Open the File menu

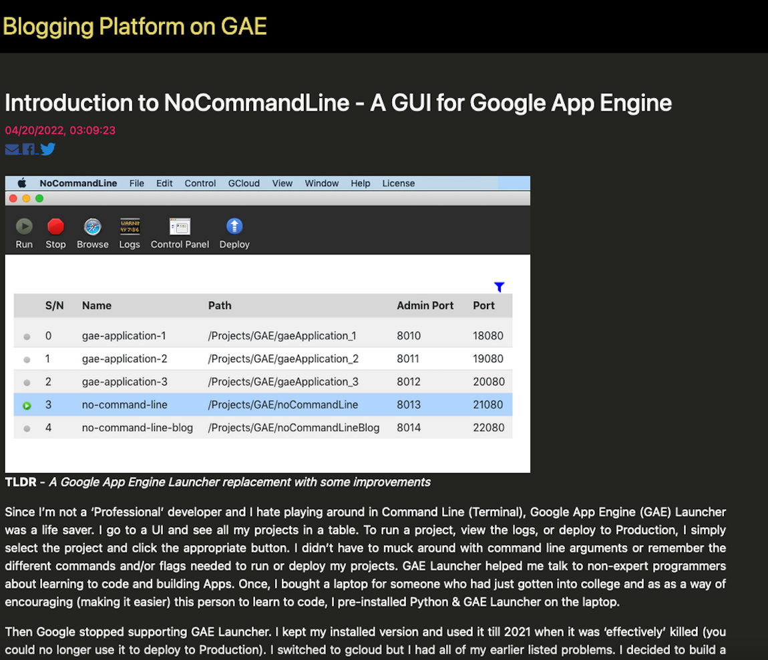[x=137, y=183]
